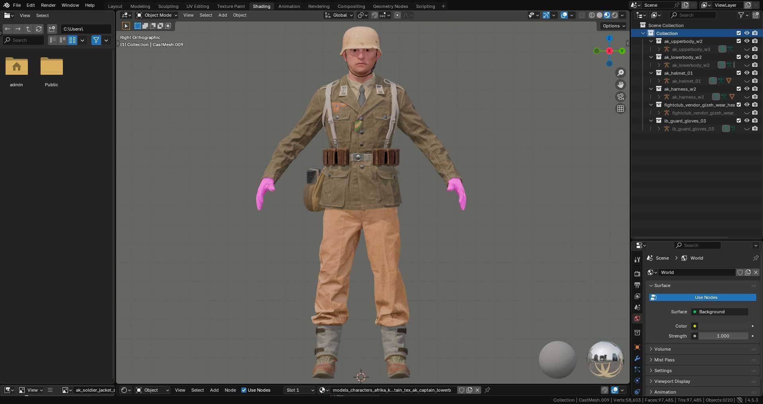Switch to the Texture Paint workspace tab

231,6
